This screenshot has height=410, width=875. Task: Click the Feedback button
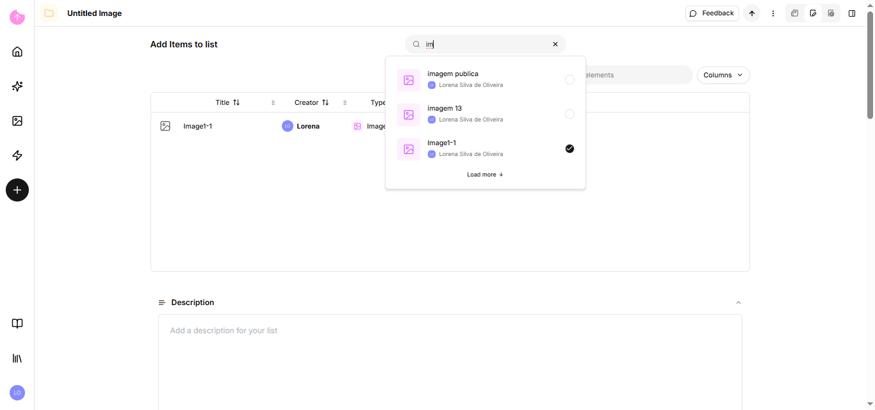[712, 13]
